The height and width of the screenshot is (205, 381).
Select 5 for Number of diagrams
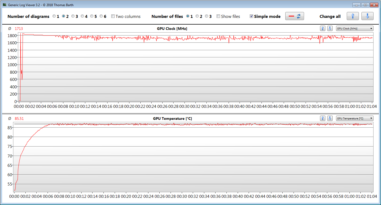pyautogui.click(x=92, y=16)
